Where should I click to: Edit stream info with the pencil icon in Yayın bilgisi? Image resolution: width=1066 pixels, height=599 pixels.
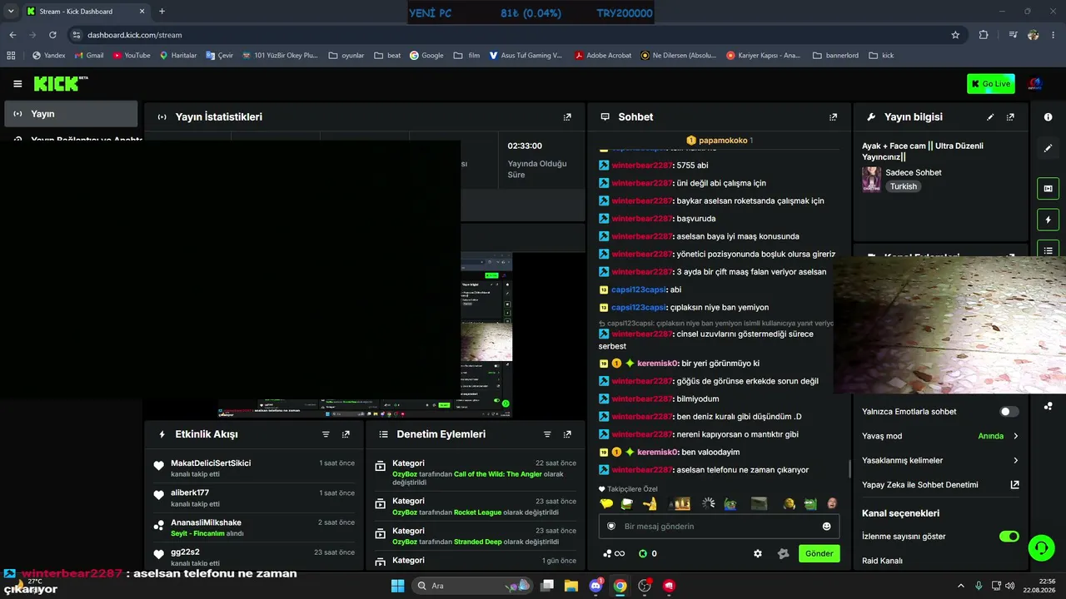click(x=990, y=117)
